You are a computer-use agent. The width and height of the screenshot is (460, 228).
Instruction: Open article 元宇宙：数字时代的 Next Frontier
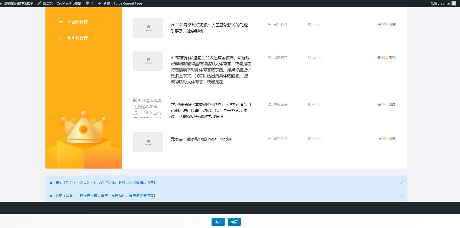point(201,139)
